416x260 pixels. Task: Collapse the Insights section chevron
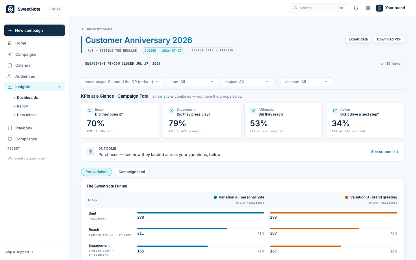tap(60, 87)
